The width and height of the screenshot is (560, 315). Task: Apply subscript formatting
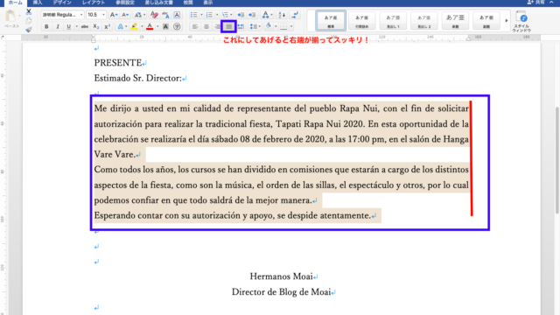coord(95,26)
